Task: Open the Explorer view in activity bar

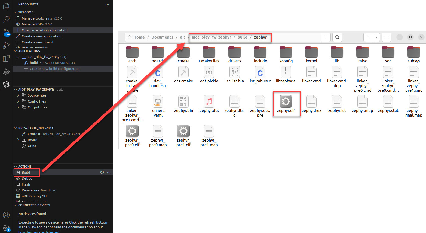Action: coord(6,6)
